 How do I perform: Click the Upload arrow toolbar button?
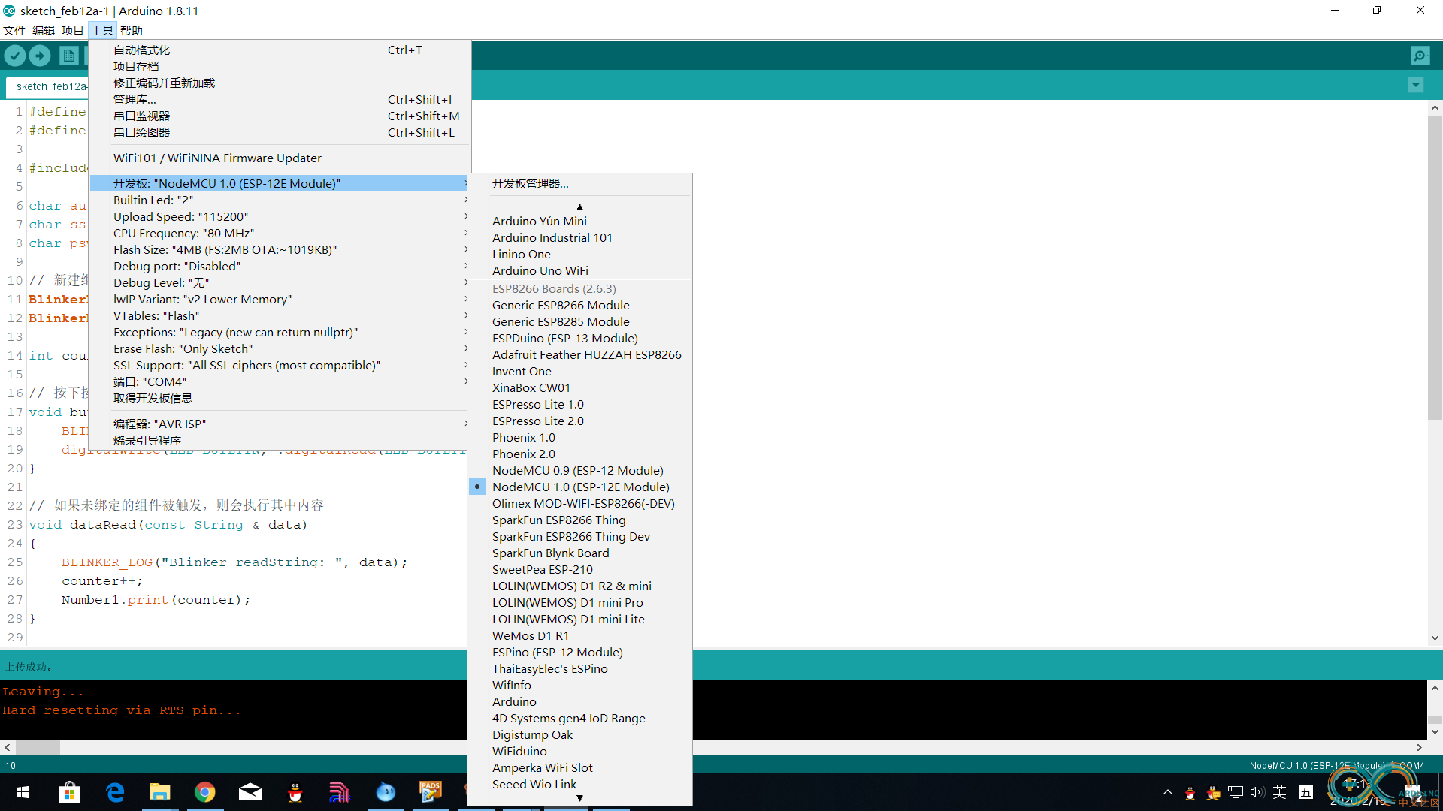[x=40, y=56]
